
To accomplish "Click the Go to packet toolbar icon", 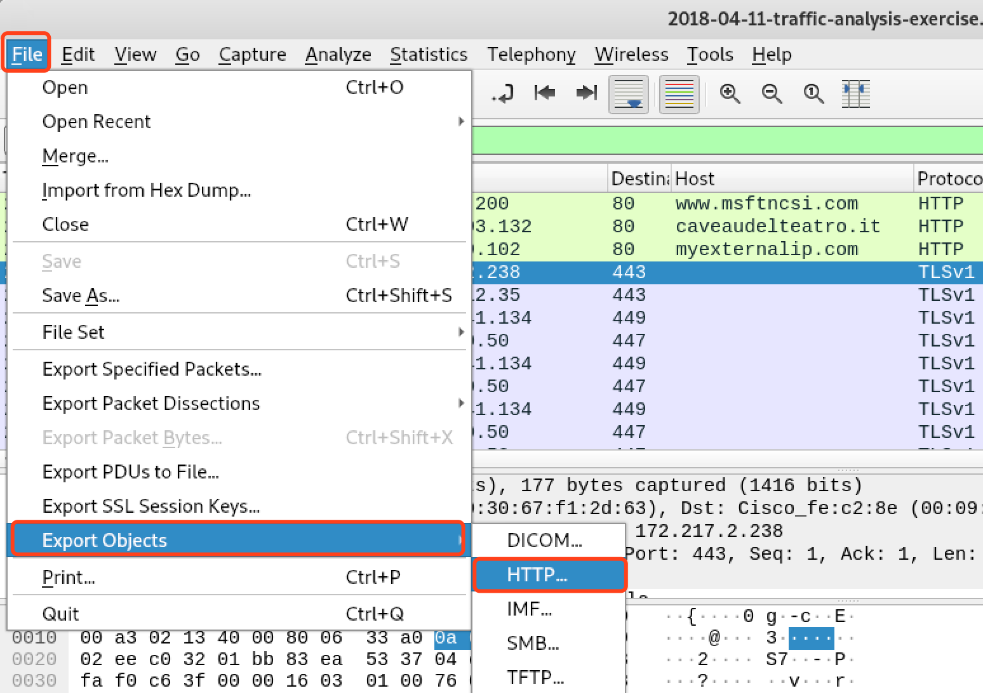I will click(503, 95).
